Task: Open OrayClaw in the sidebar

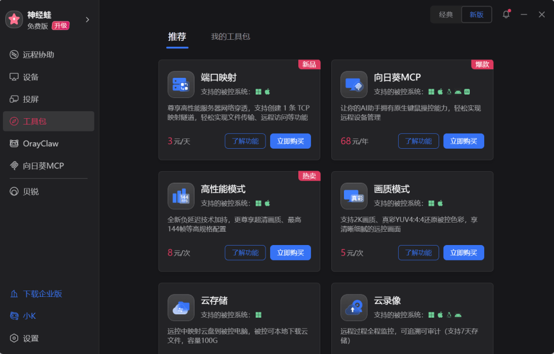Action: (x=48, y=144)
